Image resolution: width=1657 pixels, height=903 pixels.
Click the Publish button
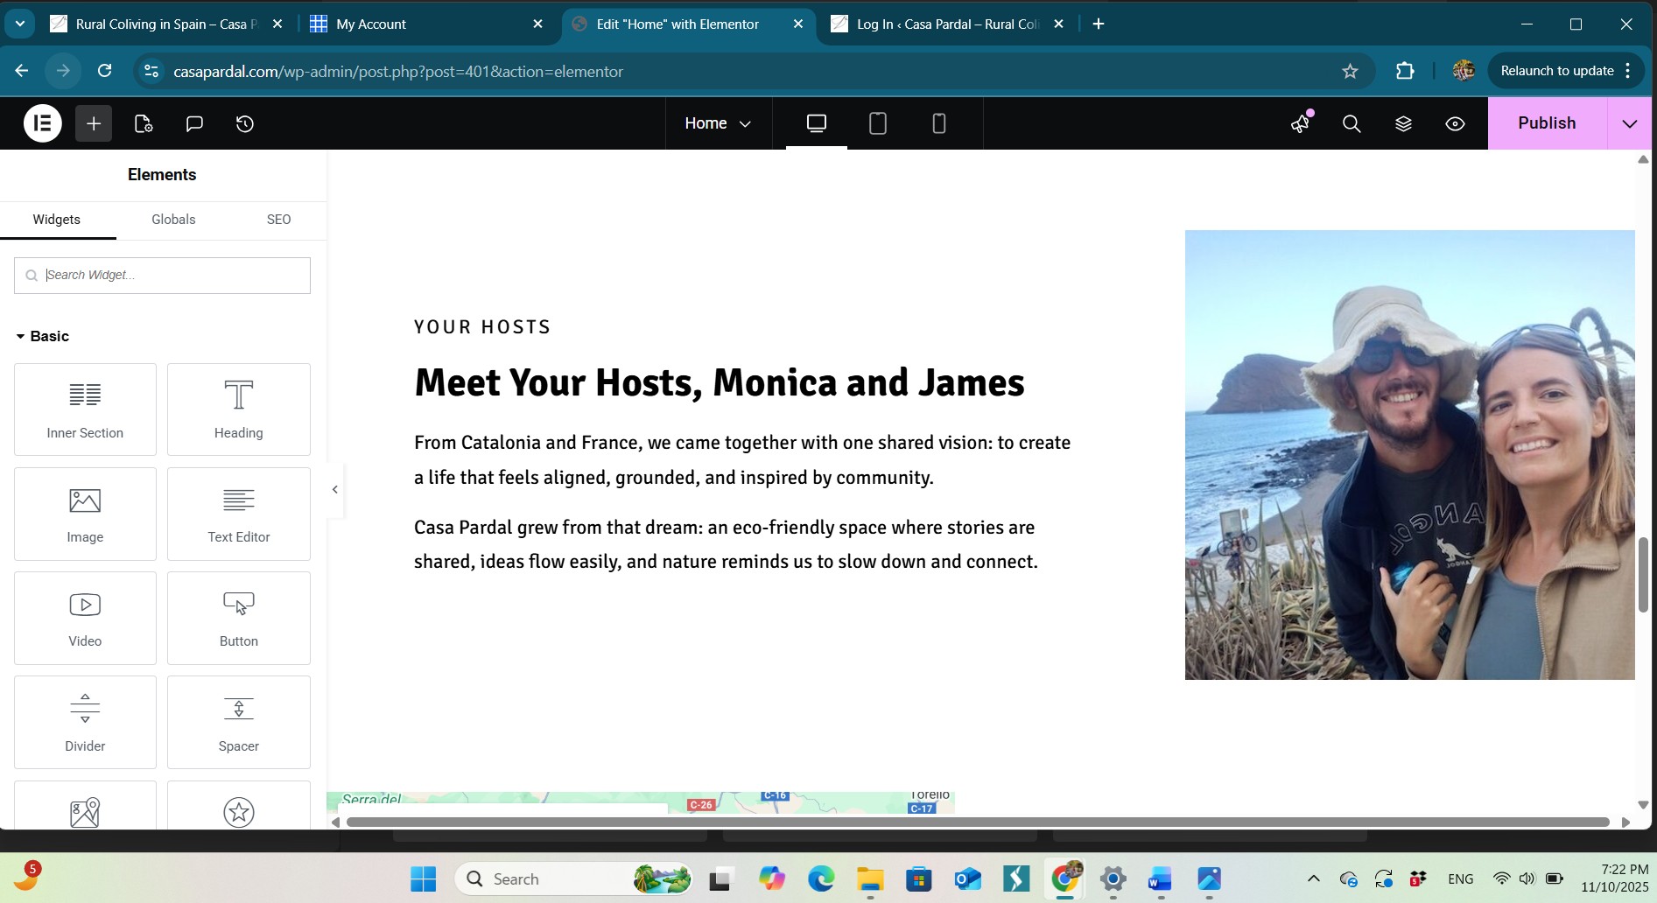coord(1546,123)
